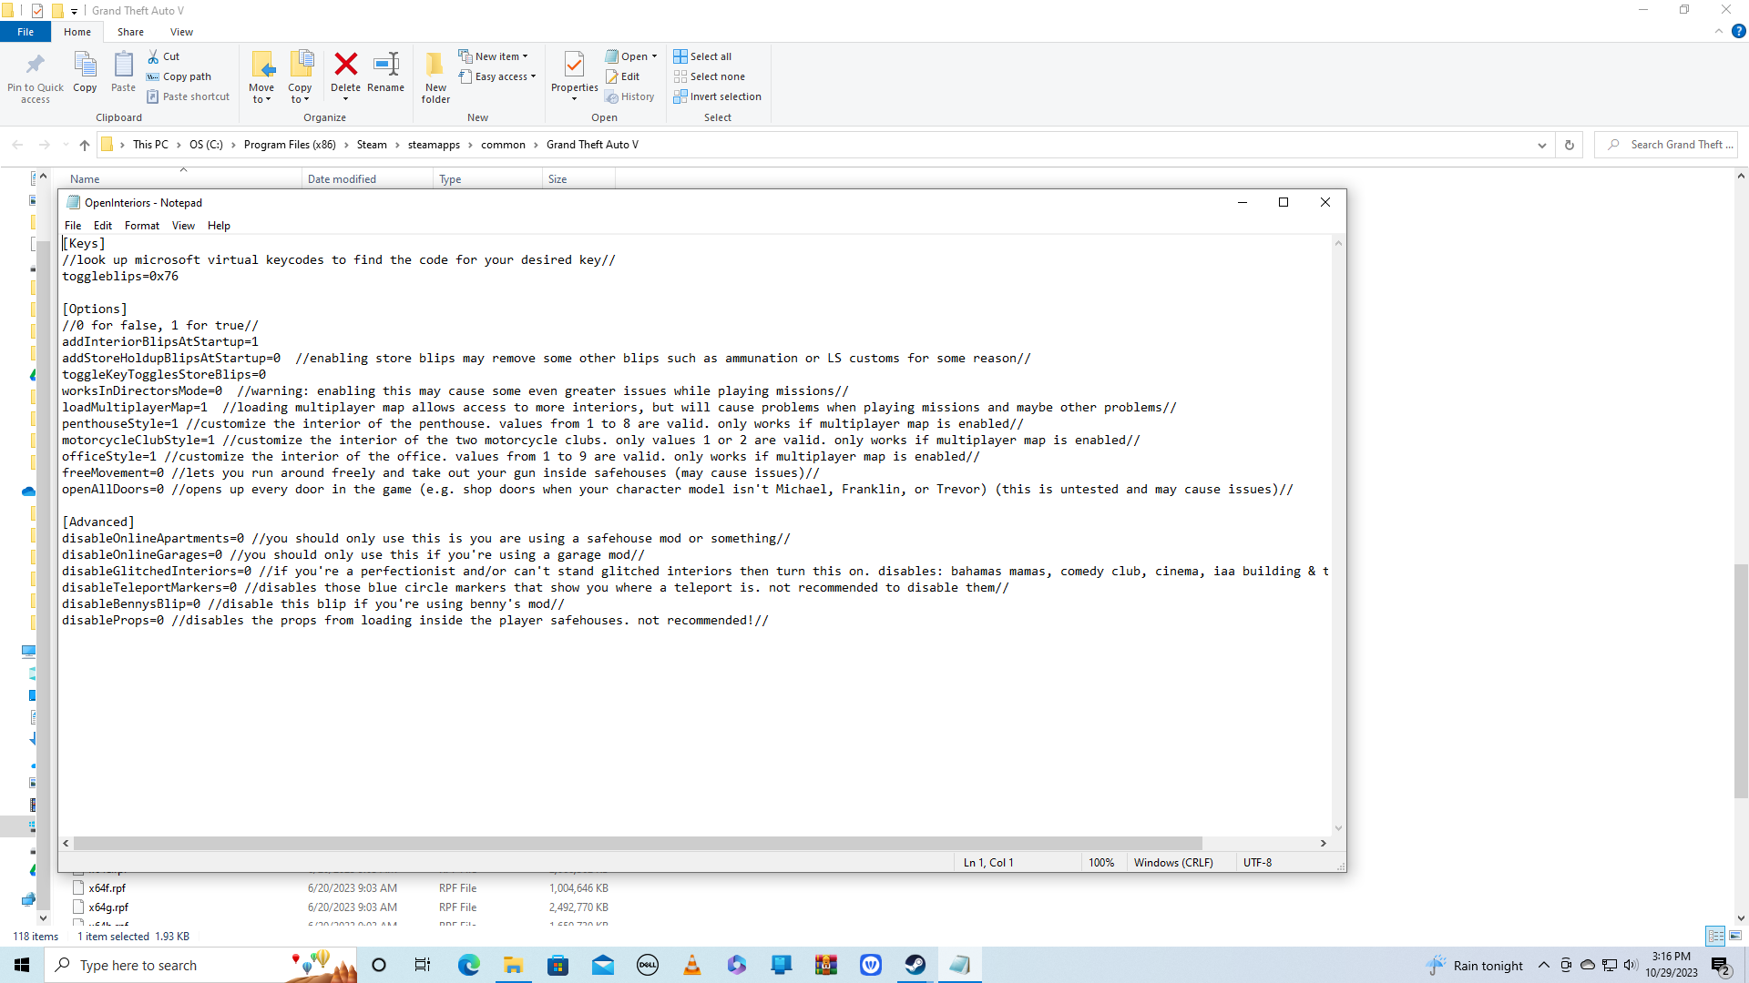Switch to the View ribbon tab
The width and height of the screenshot is (1749, 983).
[181, 32]
